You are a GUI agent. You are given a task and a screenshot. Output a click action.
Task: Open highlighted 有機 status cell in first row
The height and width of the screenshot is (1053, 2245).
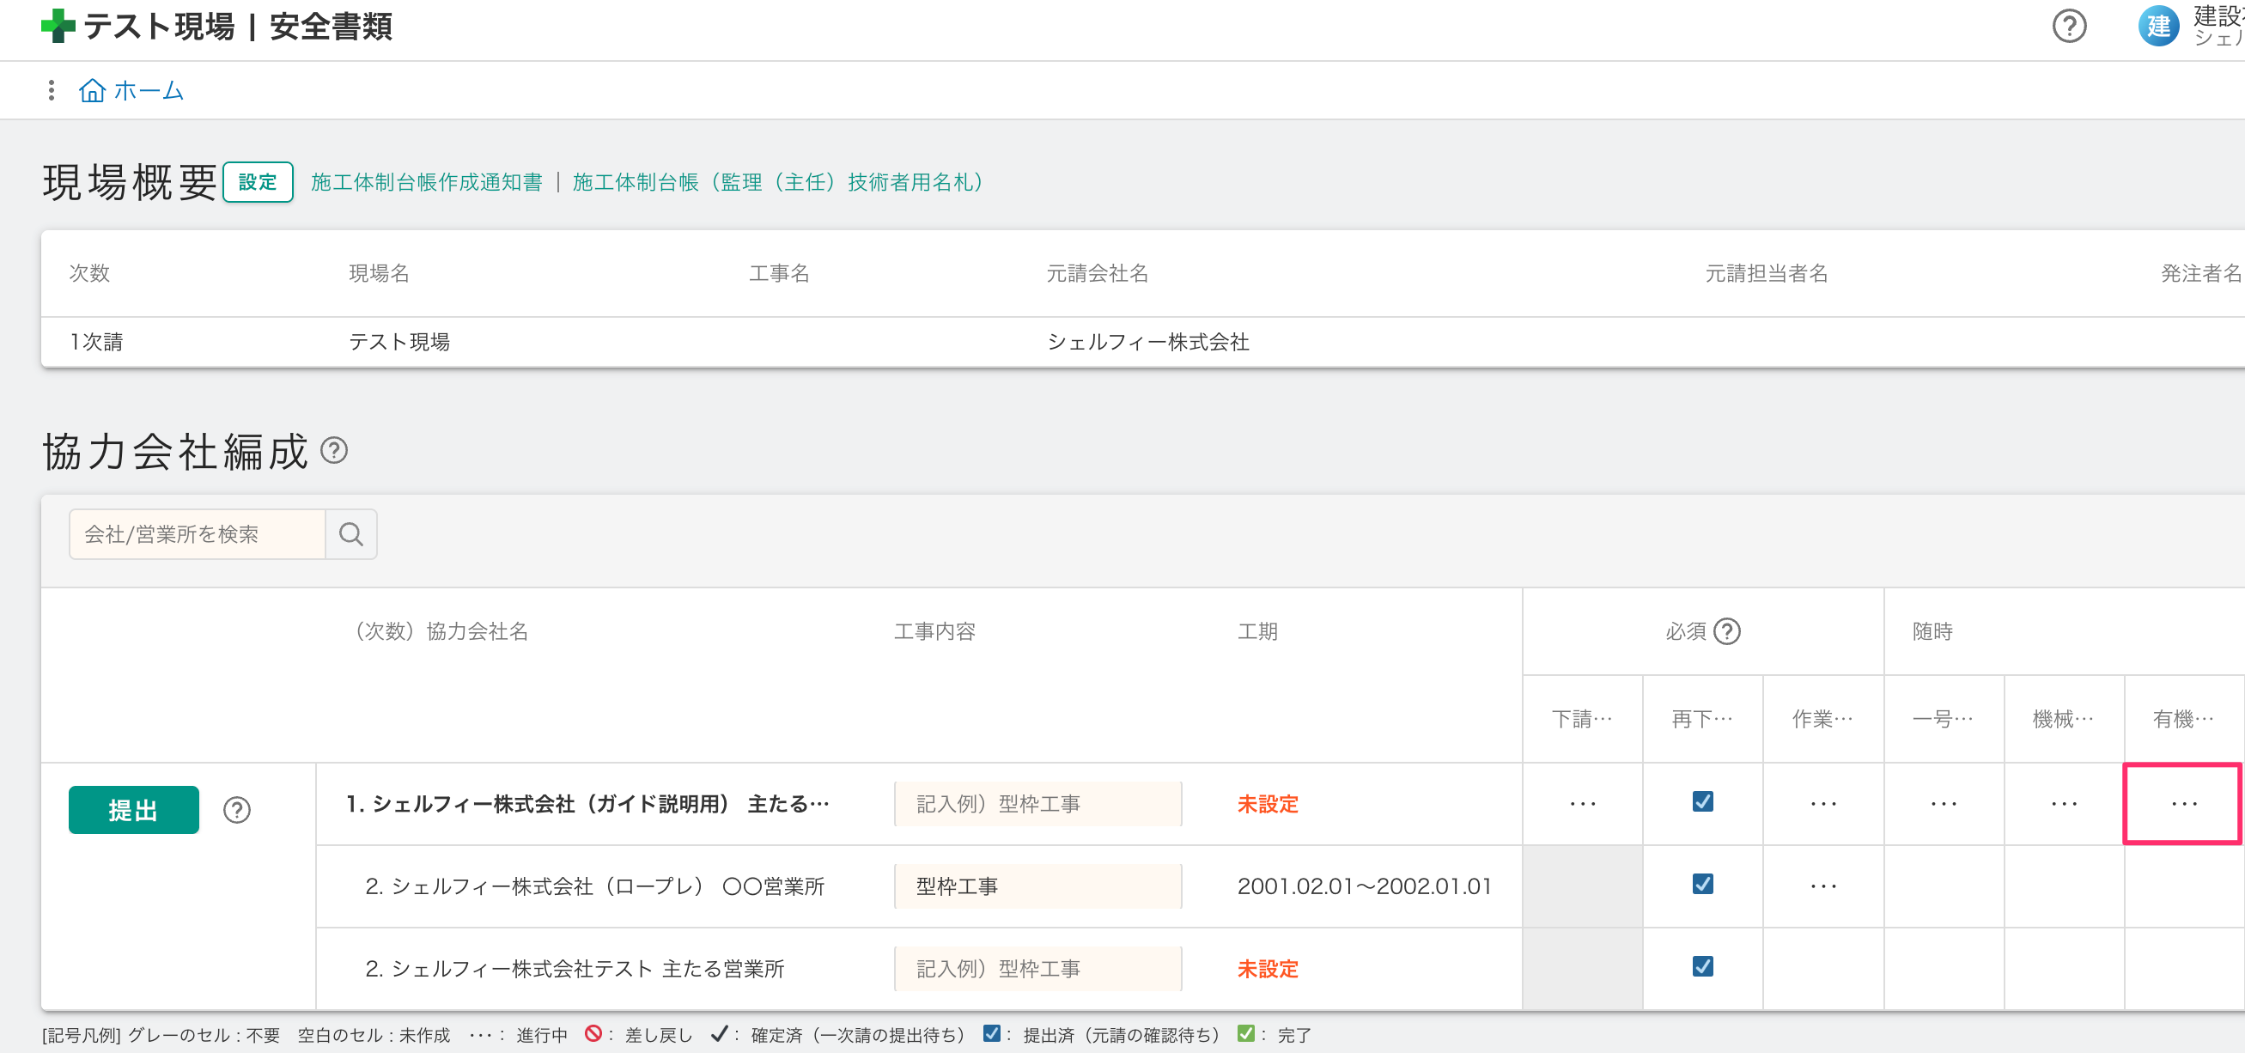coord(2182,804)
